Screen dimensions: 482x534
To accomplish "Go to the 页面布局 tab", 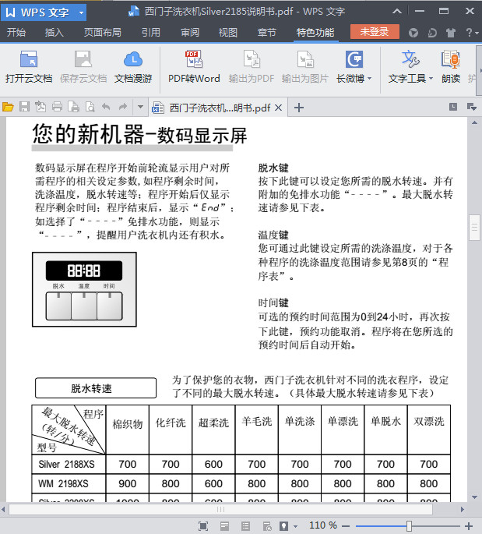I will (x=103, y=33).
